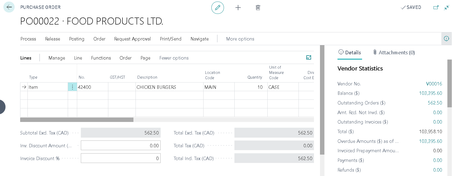
Task: Open page in new window icon
Action: pos(436,8)
